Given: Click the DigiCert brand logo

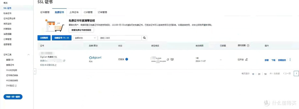Looking at the screenshot, I should tap(95, 58).
